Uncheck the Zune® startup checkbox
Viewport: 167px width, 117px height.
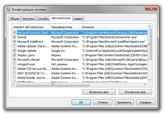coord(14,37)
